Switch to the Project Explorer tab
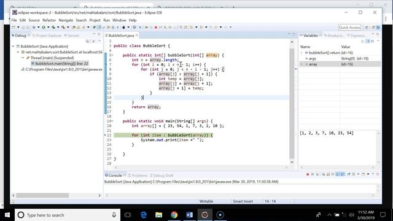Screen dimensions: 393x221 pyautogui.click(x=47, y=36)
